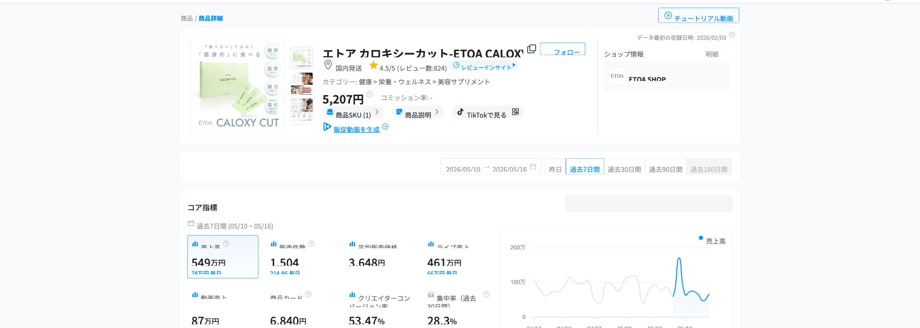This screenshot has width=920, height=328.
Task: Open the main CALOXY CUT product image
Action: 238,84
